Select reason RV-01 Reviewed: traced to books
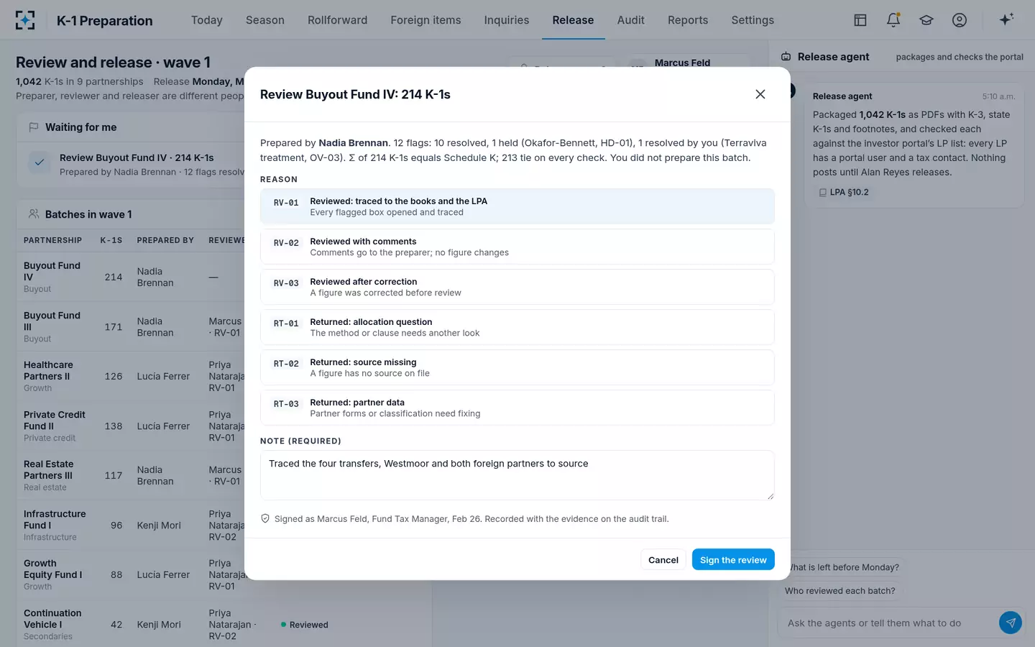 517,206
